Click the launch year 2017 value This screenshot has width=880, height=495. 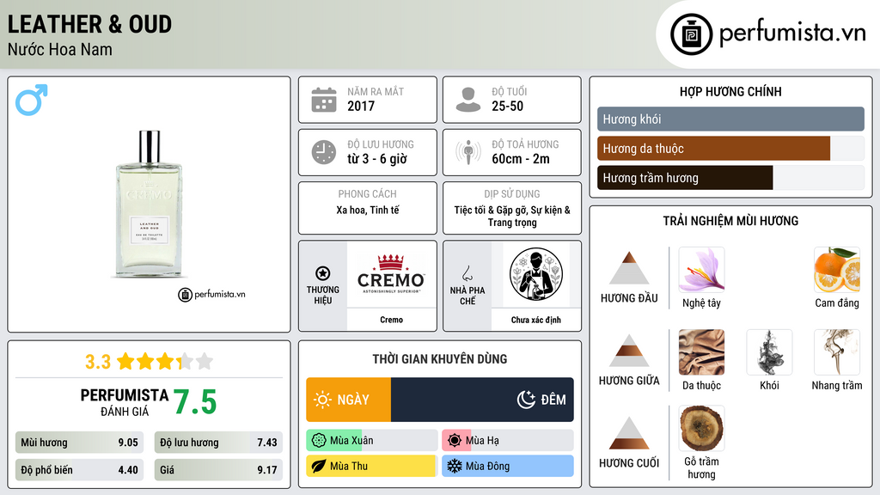pyautogui.click(x=361, y=106)
